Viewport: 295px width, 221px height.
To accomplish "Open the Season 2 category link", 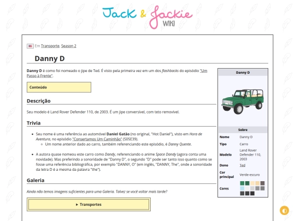I will click(69, 46).
